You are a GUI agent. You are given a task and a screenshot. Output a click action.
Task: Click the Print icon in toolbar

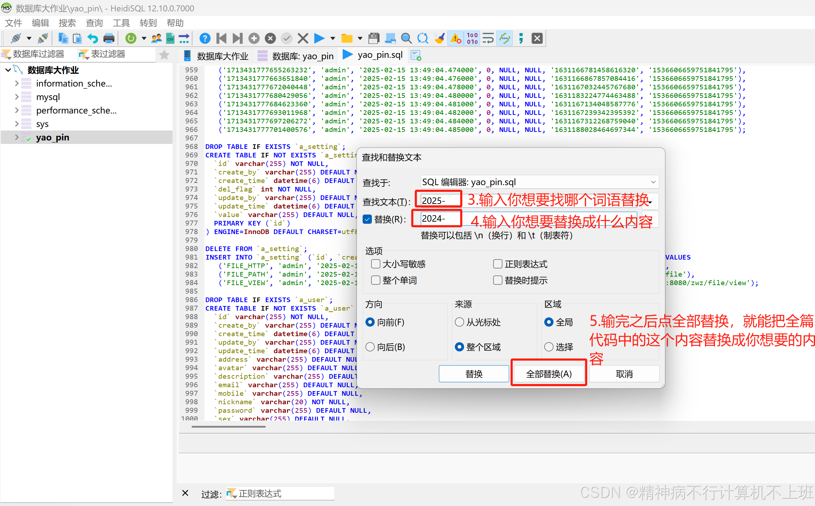(109, 38)
